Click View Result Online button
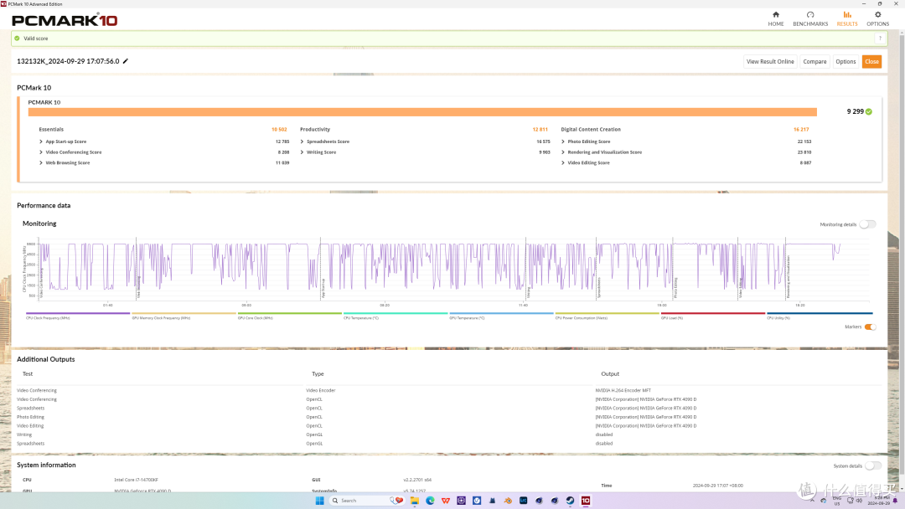905x509 pixels. (770, 62)
